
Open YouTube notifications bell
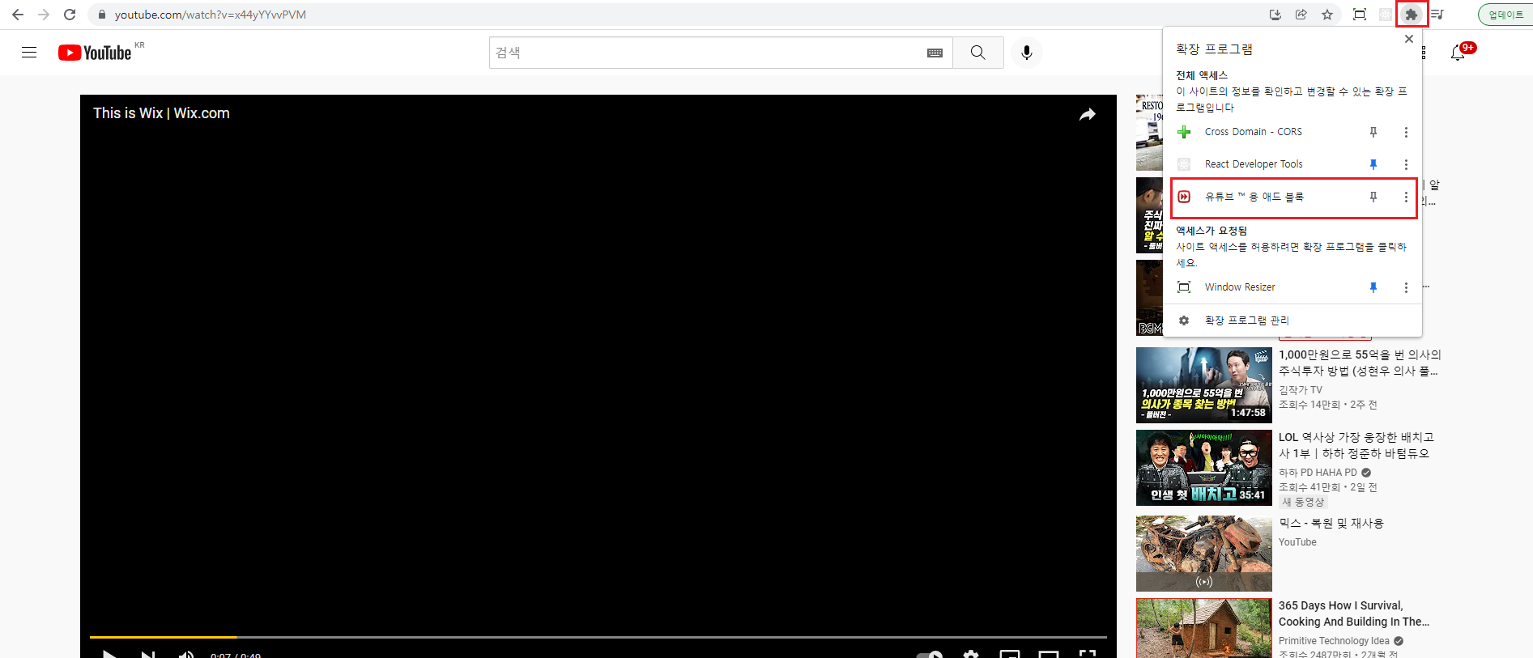[x=1458, y=53]
